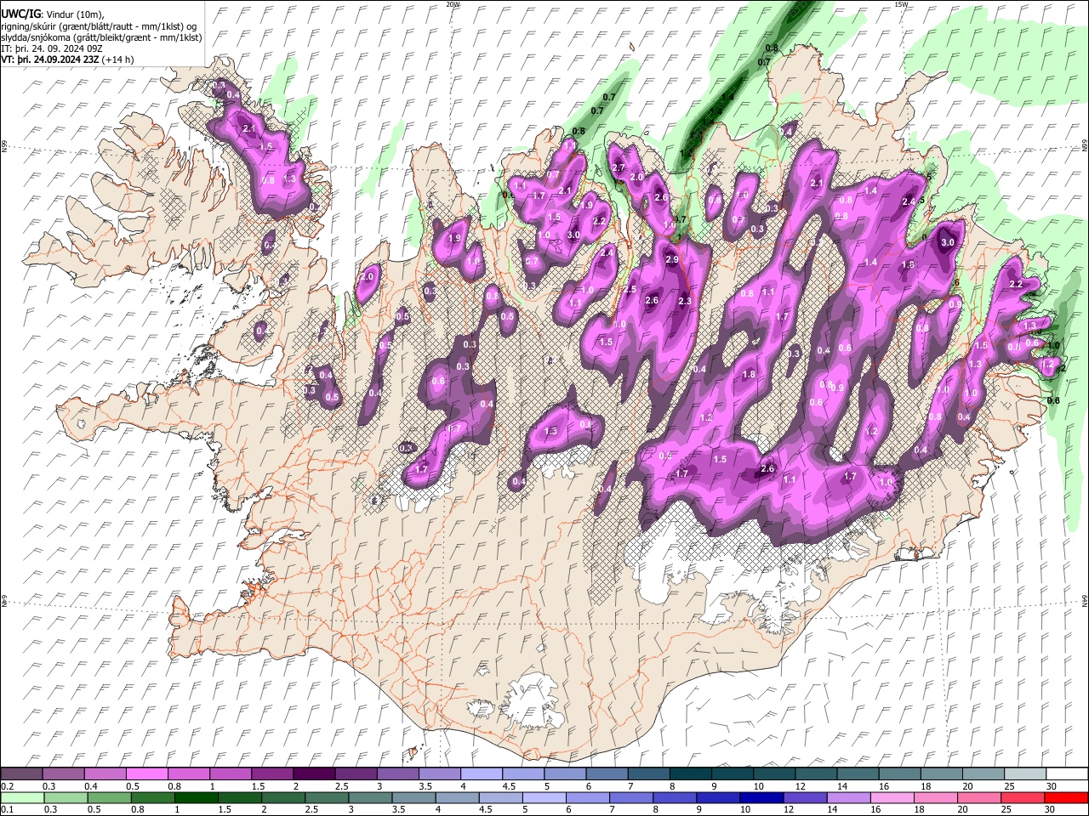Image resolution: width=1089 pixels, height=816 pixels.
Task: Click the '15W' longitude label
Action: pos(900,4)
